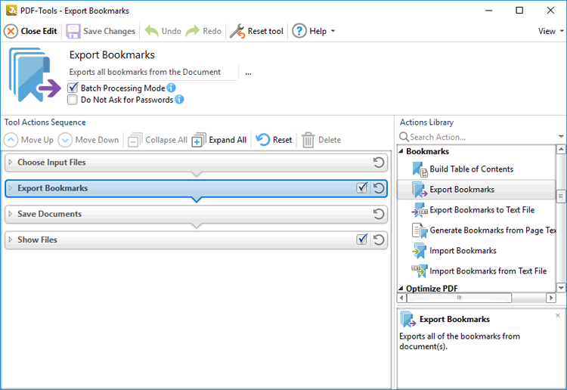Reset the Choose Input Files step
Viewport: 567px width, 390px height.
pyautogui.click(x=379, y=162)
